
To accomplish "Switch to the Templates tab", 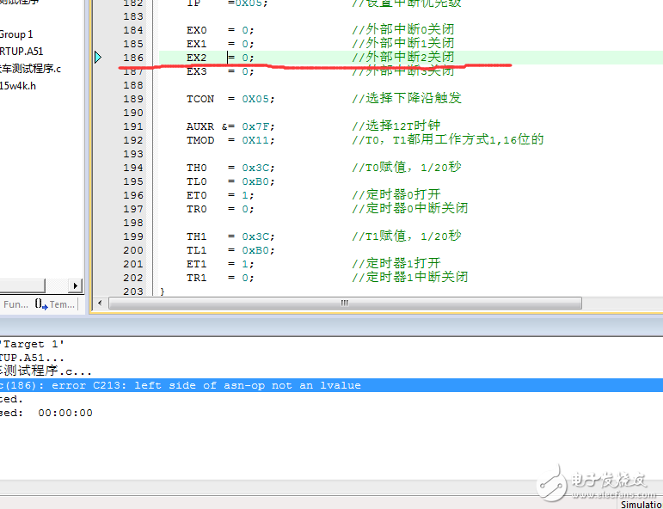I will 55,304.
